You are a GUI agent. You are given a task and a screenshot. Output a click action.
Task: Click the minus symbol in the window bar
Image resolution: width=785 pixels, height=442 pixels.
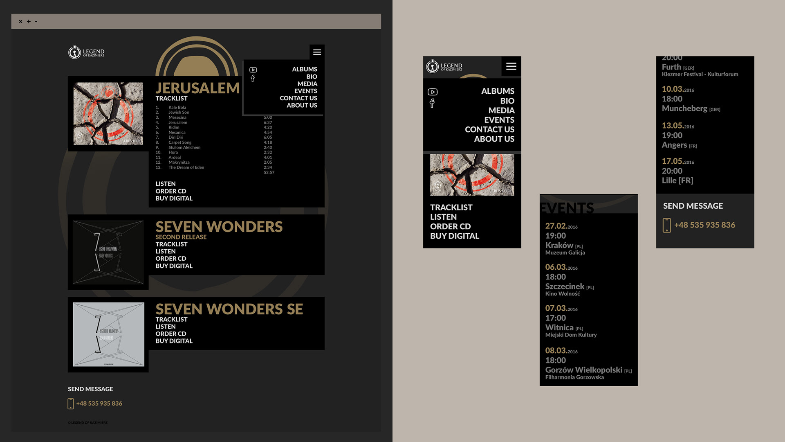pos(36,22)
